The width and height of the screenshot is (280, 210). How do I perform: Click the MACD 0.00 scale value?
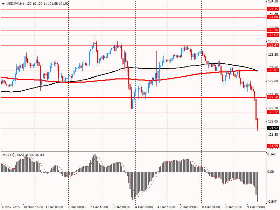pyautogui.click(x=271, y=172)
